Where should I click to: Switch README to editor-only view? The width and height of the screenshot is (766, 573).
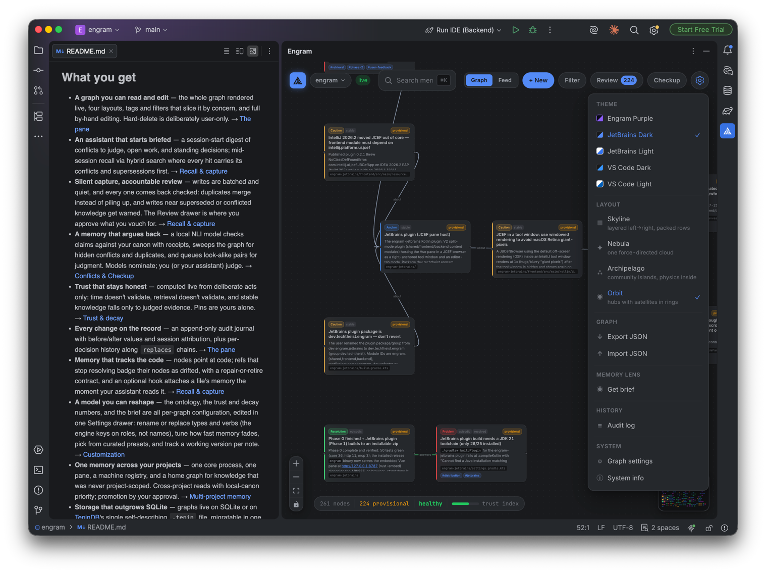(227, 51)
